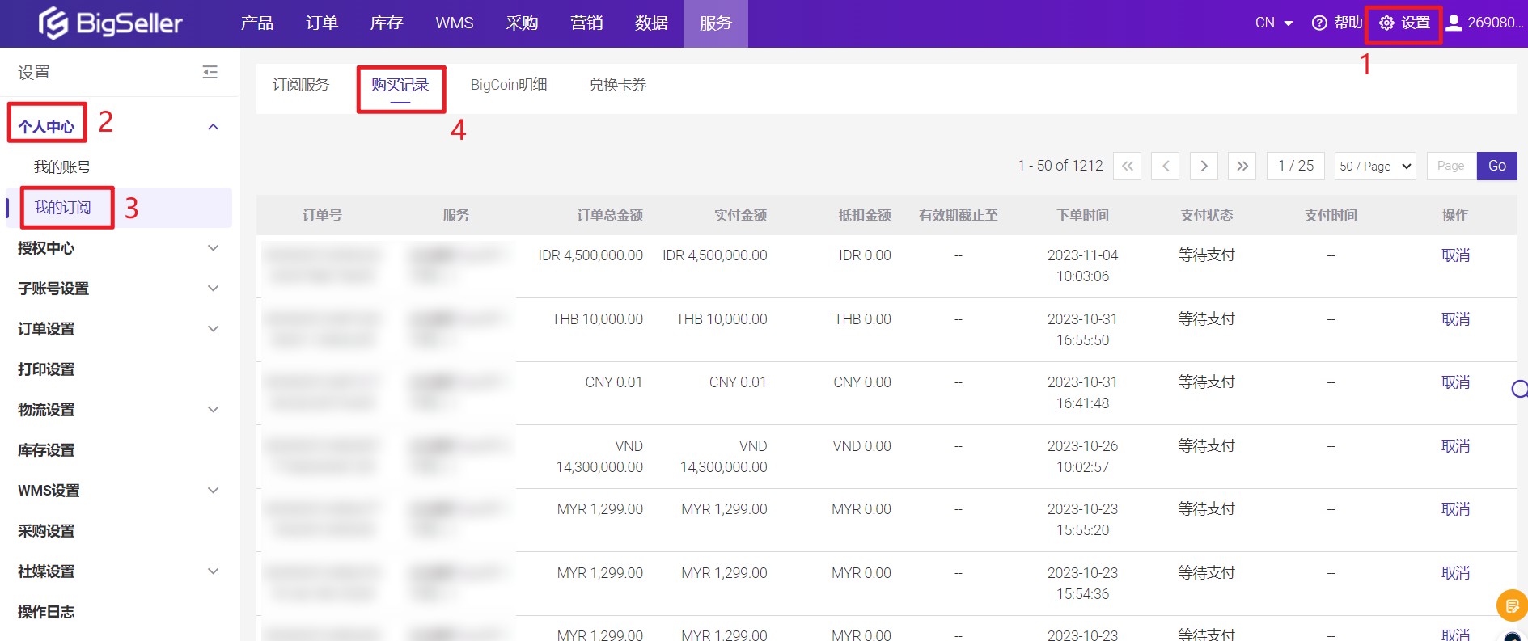This screenshot has height=641, width=1528.
Task: Open the 订单 top menu
Action: 322,23
